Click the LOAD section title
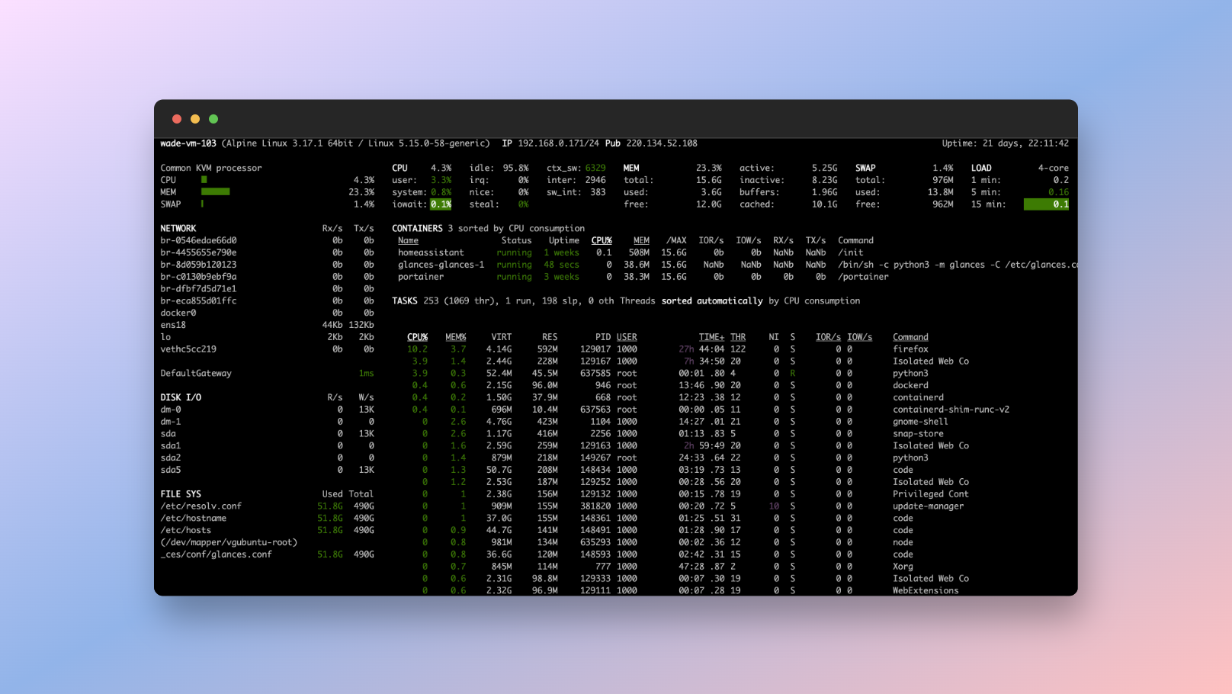The image size is (1232, 694). (981, 168)
